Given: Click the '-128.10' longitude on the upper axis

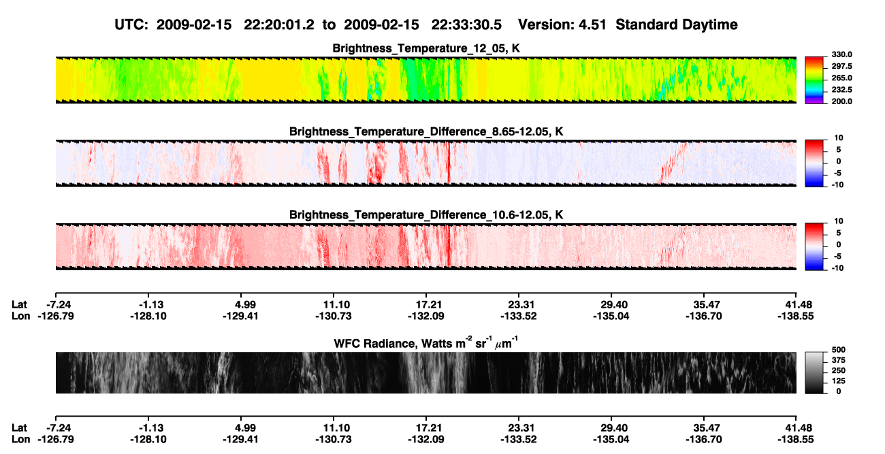Looking at the screenshot, I should (147, 316).
